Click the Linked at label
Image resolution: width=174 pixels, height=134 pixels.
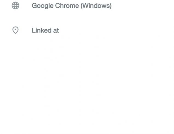pyautogui.click(x=45, y=30)
